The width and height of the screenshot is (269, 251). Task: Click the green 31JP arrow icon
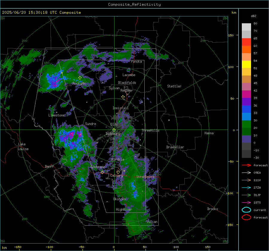pyautogui.click(x=246, y=195)
